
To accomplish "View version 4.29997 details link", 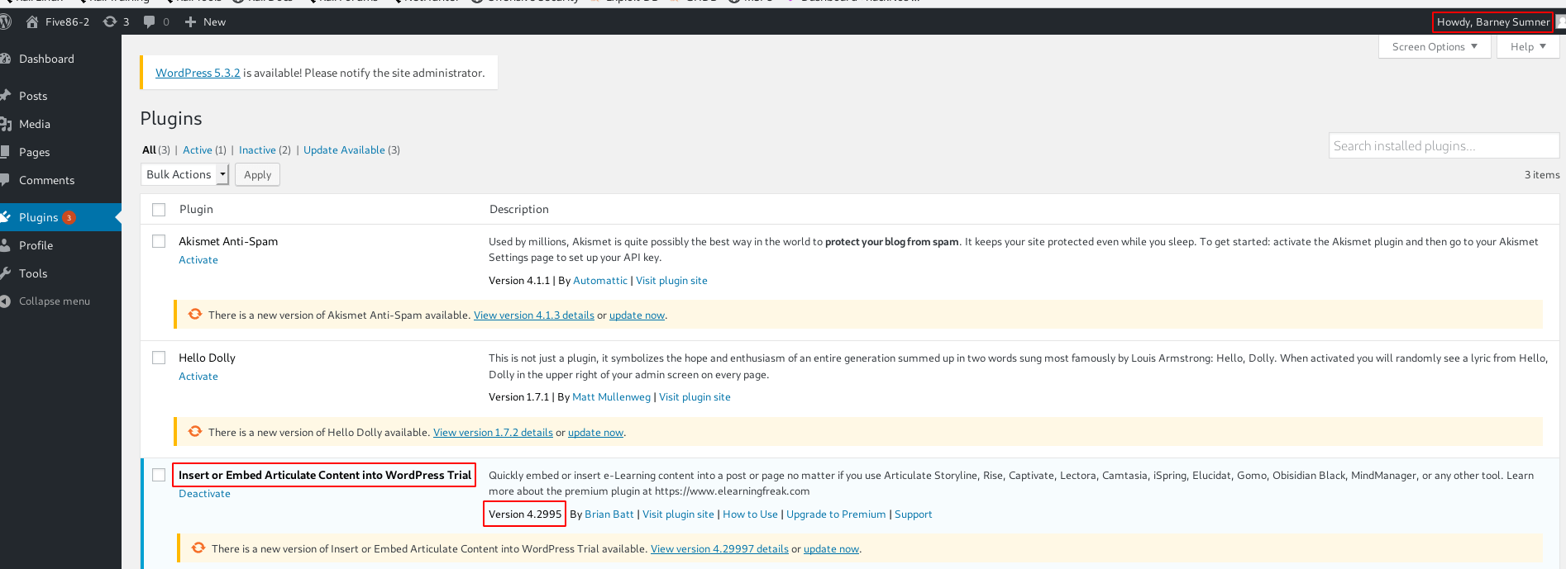I will click(x=719, y=549).
